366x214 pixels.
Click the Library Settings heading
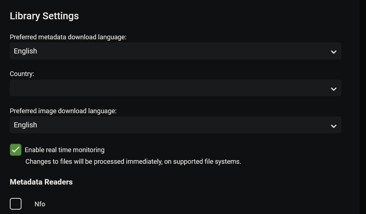[44, 16]
